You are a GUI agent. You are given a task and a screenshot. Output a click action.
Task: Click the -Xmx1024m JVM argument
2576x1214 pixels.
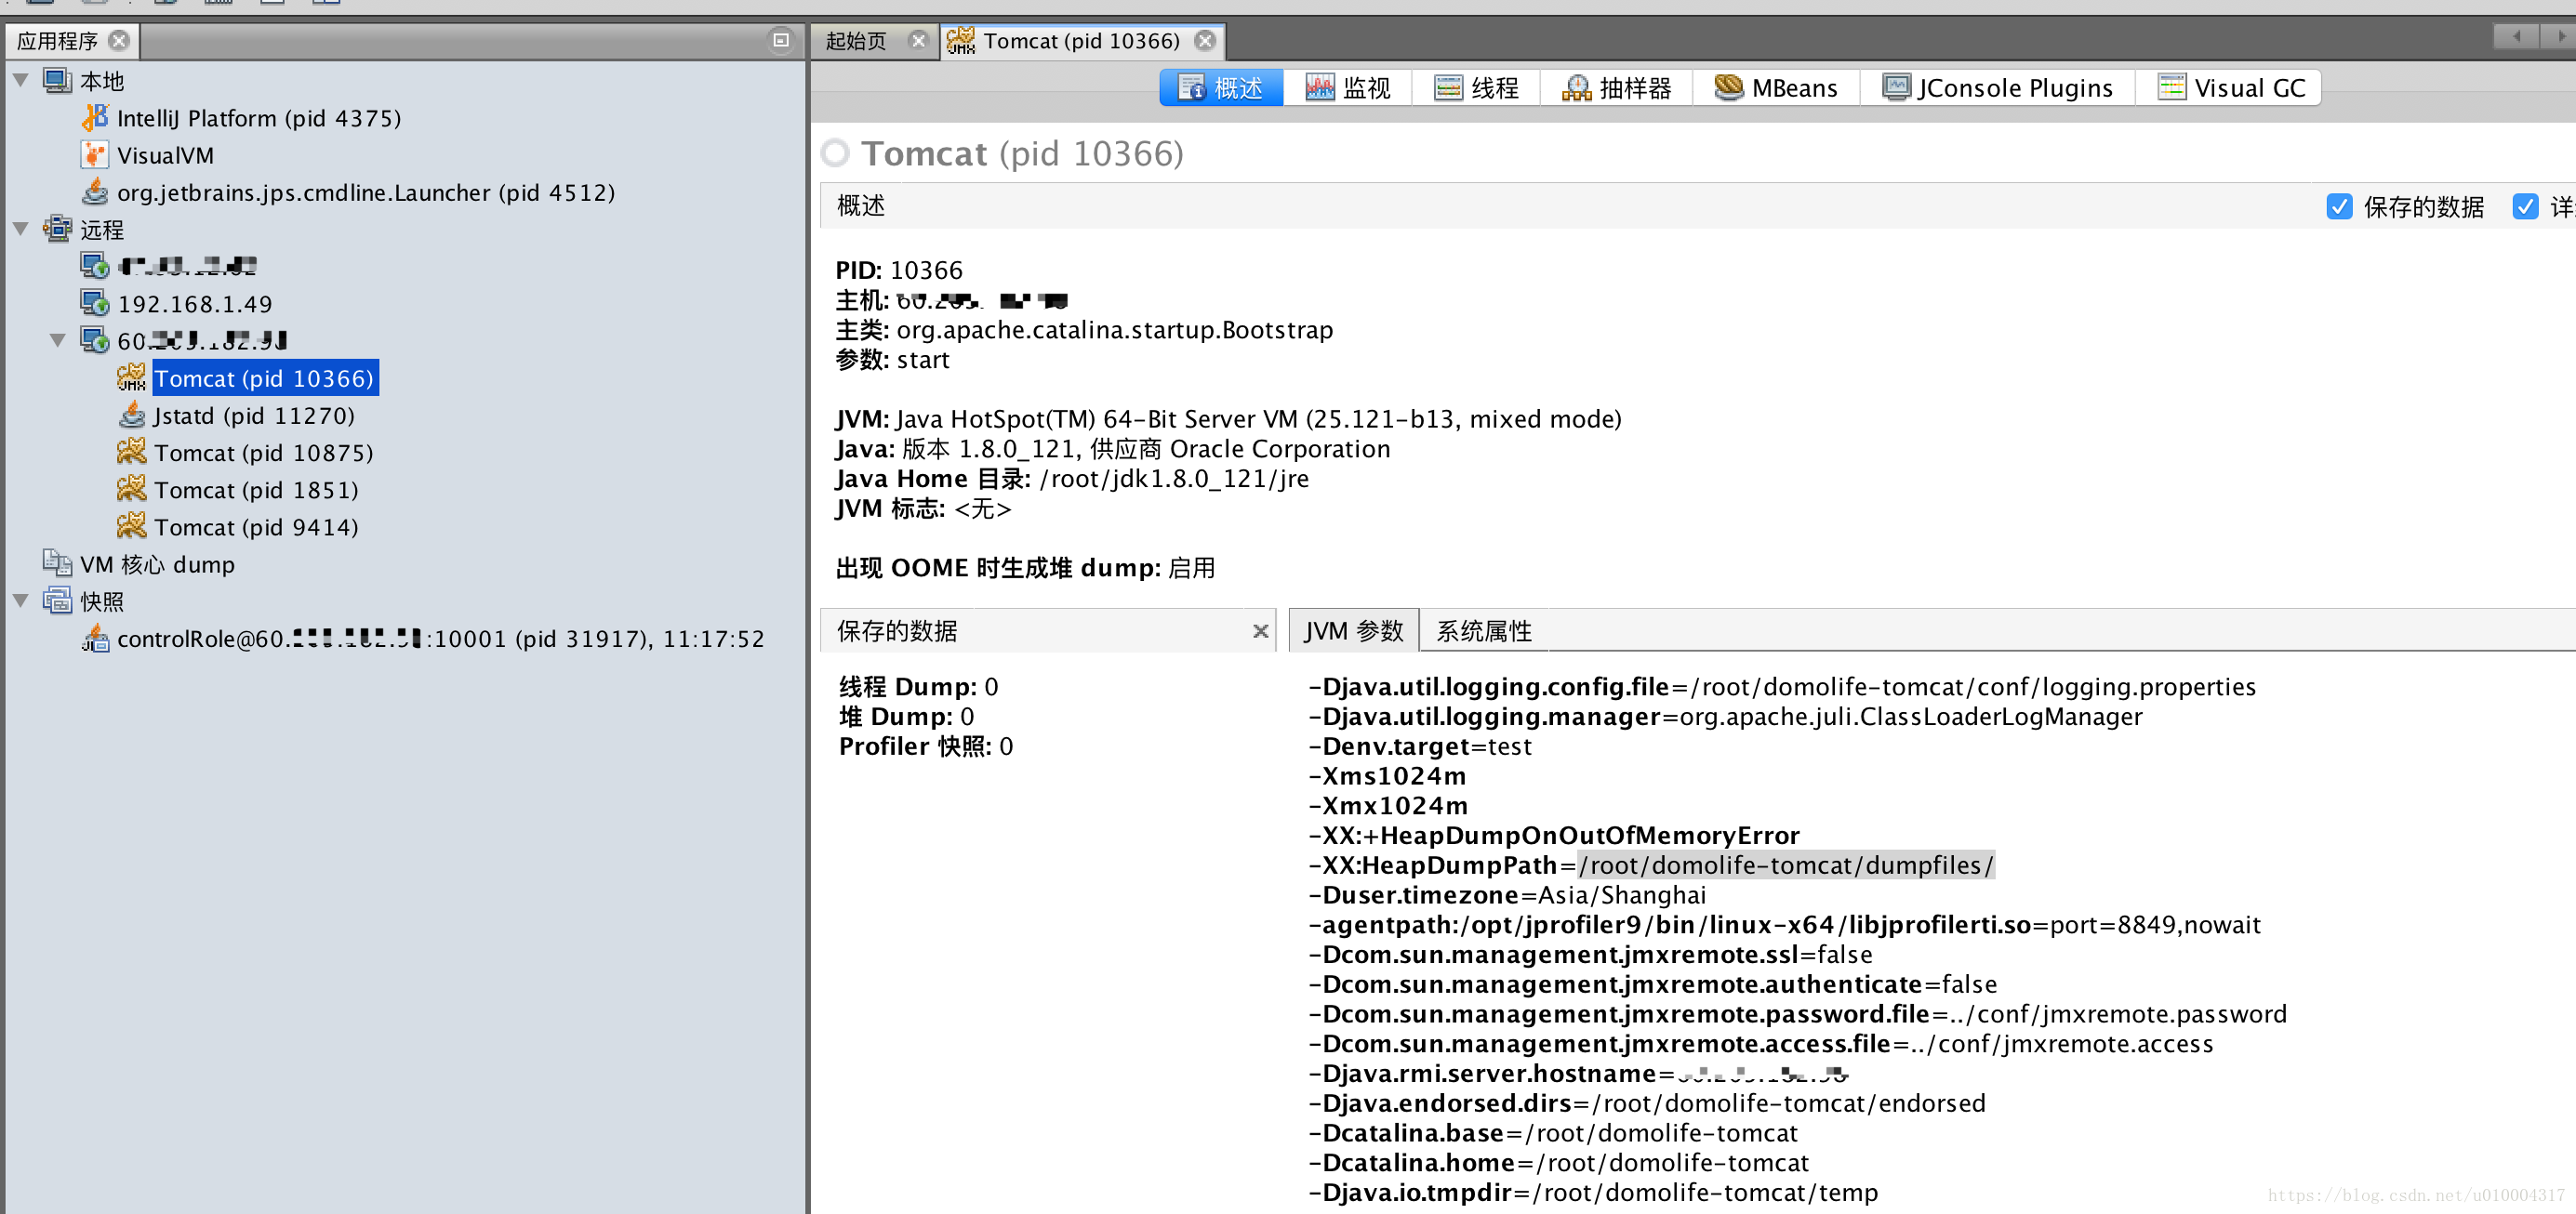[1388, 805]
